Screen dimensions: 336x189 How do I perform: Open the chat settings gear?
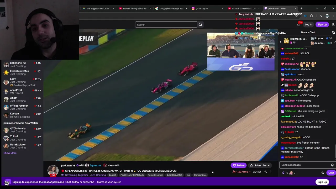coord(323,173)
